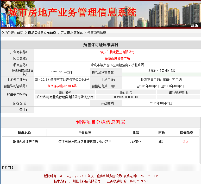Click 进入 to view building details

pyautogui.click(x=185, y=142)
